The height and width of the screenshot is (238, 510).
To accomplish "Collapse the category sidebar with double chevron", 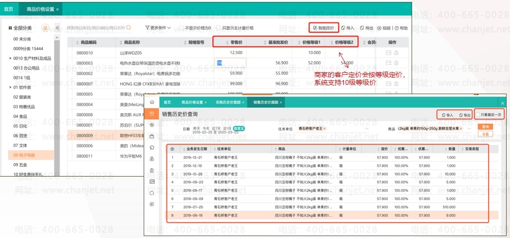I will tap(57, 28).
